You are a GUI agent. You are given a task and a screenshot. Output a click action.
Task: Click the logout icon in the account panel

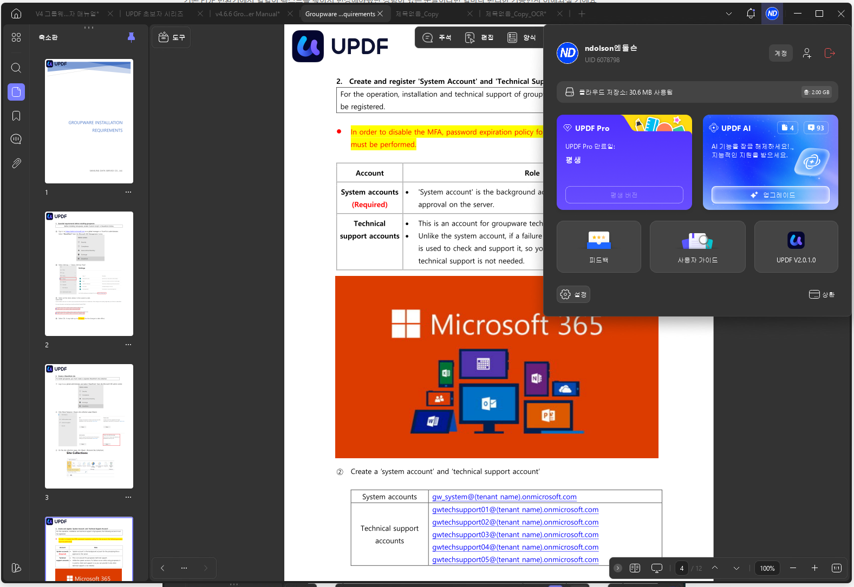[829, 53]
